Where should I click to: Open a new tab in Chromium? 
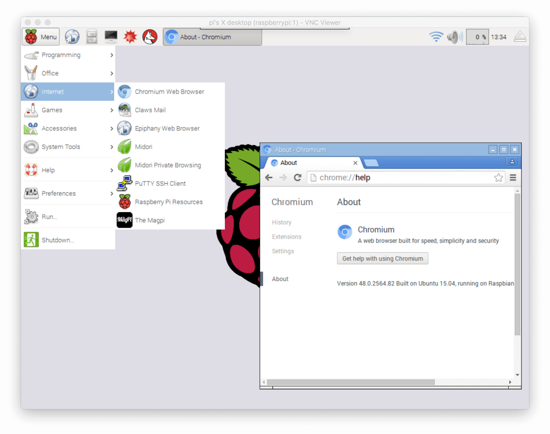(371, 163)
